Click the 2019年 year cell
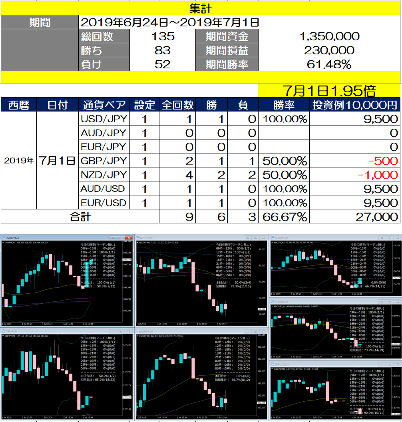The height and width of the screenshot is (422, 402). (19, 160)
